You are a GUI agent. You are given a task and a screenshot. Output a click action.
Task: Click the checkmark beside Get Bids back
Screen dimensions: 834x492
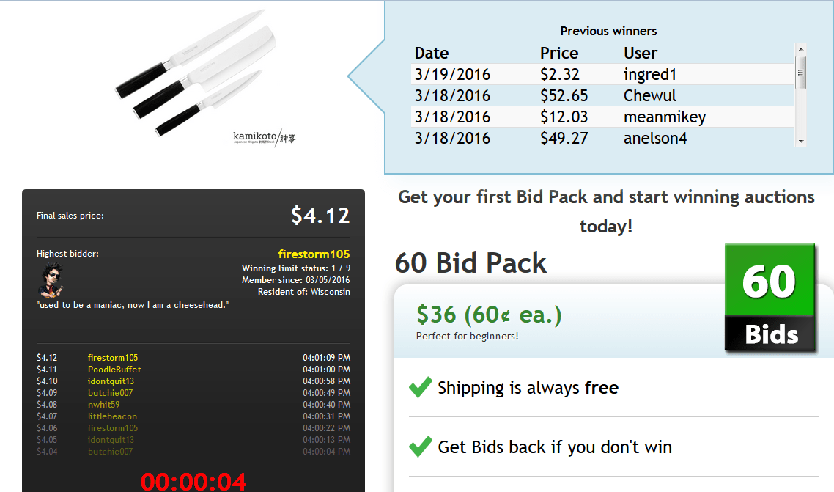click(420, 447)
